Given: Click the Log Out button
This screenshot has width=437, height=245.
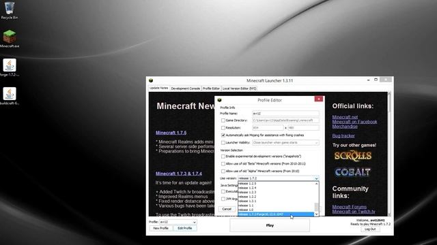Looking at the screenshot, I should click(x=370, y=229).
